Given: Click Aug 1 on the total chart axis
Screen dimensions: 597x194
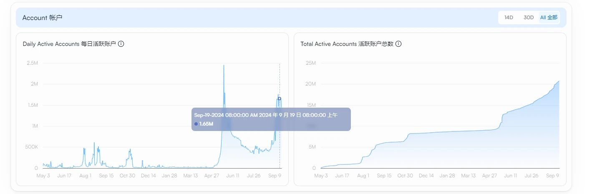Looking at the screenshot, I should (363, 176).
